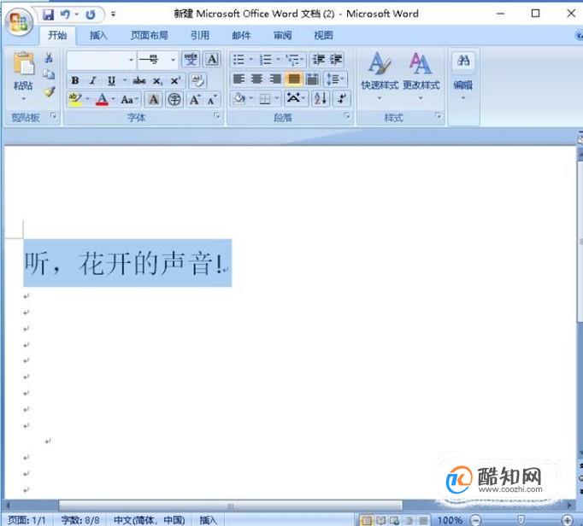Toggle superscript formatting
Image resolution: width=583 pixels, height=526 pixels.
click(175, 80)
